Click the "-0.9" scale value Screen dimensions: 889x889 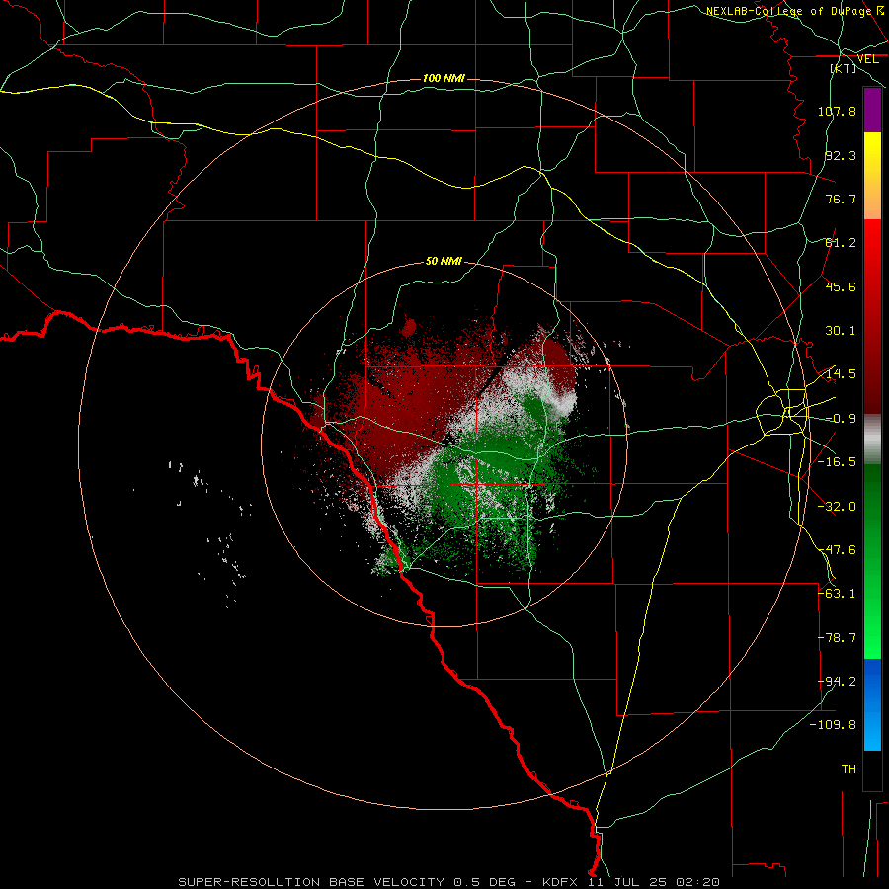coord(841,419)
